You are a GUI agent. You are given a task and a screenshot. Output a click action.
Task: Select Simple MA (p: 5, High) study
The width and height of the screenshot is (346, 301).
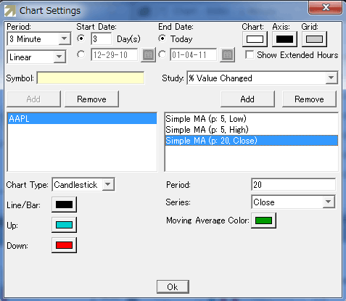point(252,130)
